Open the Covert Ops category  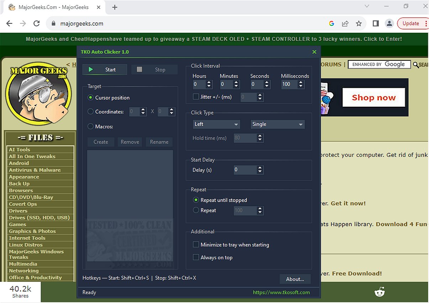pos(23,204)
